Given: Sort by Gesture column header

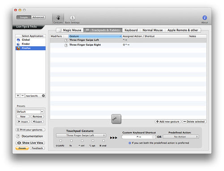Looking at the screenshot, I should [x=95, y=36].
